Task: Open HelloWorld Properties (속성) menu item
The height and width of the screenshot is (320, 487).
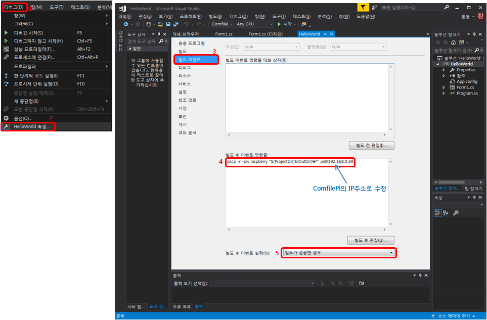Action: coord(31,126)
